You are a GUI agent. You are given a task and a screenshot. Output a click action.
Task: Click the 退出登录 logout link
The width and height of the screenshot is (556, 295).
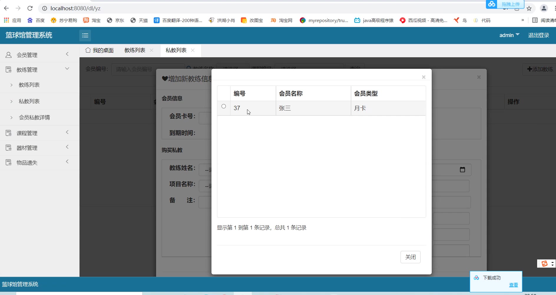[x=538, y=35]
